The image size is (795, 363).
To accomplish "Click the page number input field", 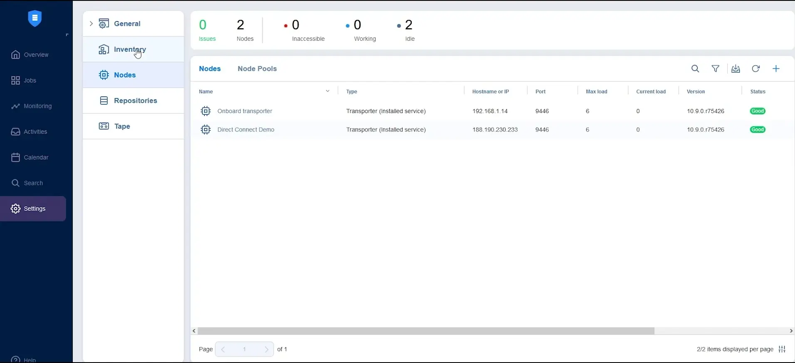I will 244,350.
